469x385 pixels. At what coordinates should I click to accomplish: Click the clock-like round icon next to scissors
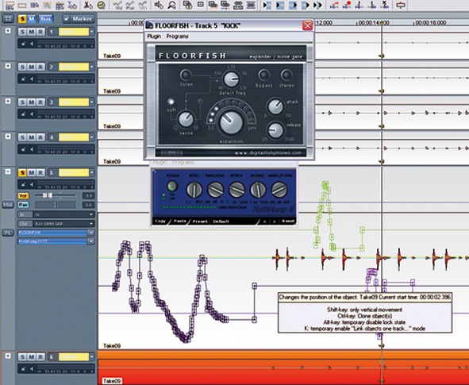[102, 5]
